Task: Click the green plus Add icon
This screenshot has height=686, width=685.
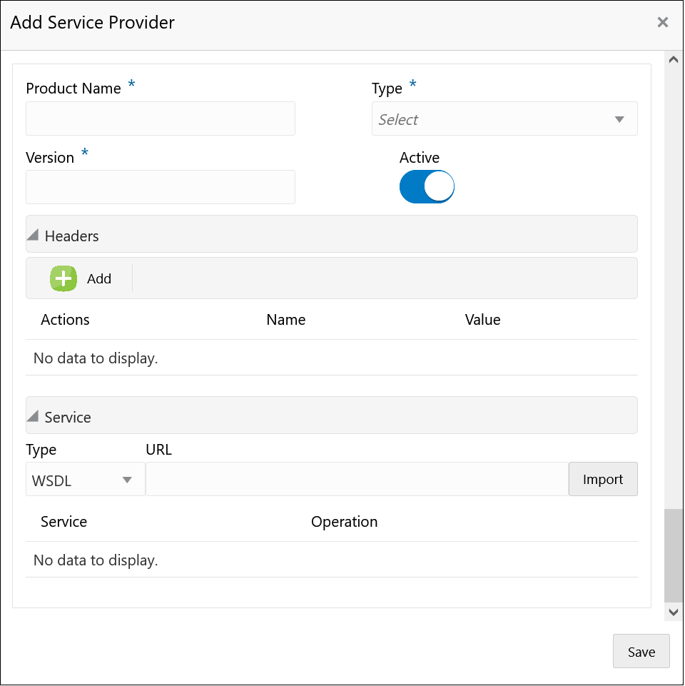Action: click(x=64, y=278)
